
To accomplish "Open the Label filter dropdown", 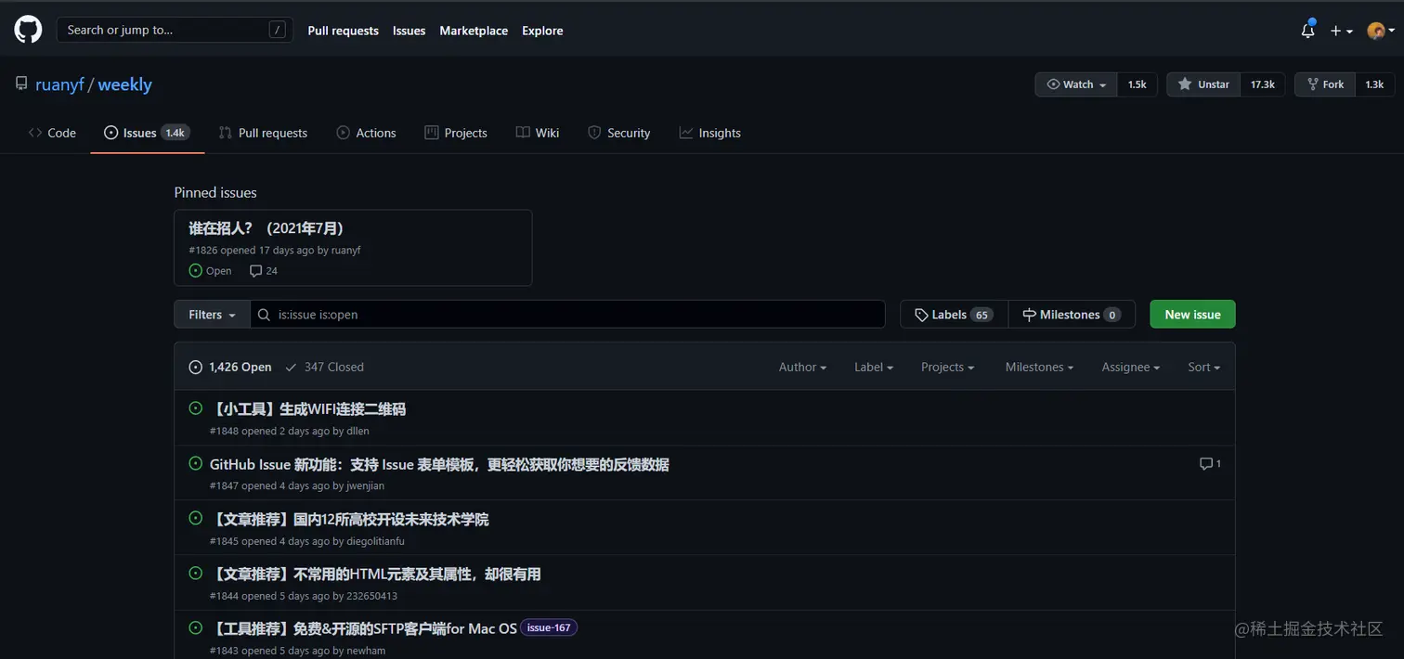I will point(874,367).
